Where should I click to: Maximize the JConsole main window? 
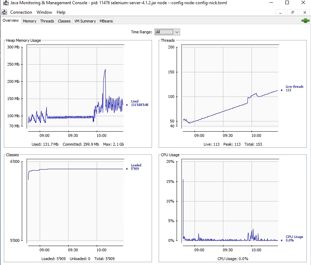pyautogui.click(x=287, y=3)
